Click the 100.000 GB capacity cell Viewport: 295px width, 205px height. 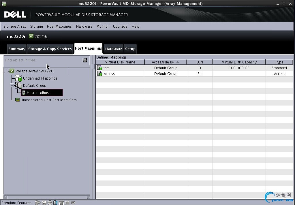tap(239, 68)
